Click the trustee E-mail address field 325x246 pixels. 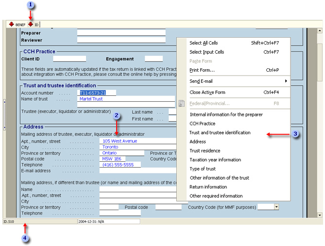click(138, 170)
